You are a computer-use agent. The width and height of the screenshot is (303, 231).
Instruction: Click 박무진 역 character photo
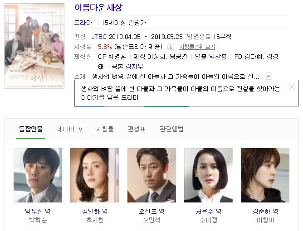[x=38, y=175]
